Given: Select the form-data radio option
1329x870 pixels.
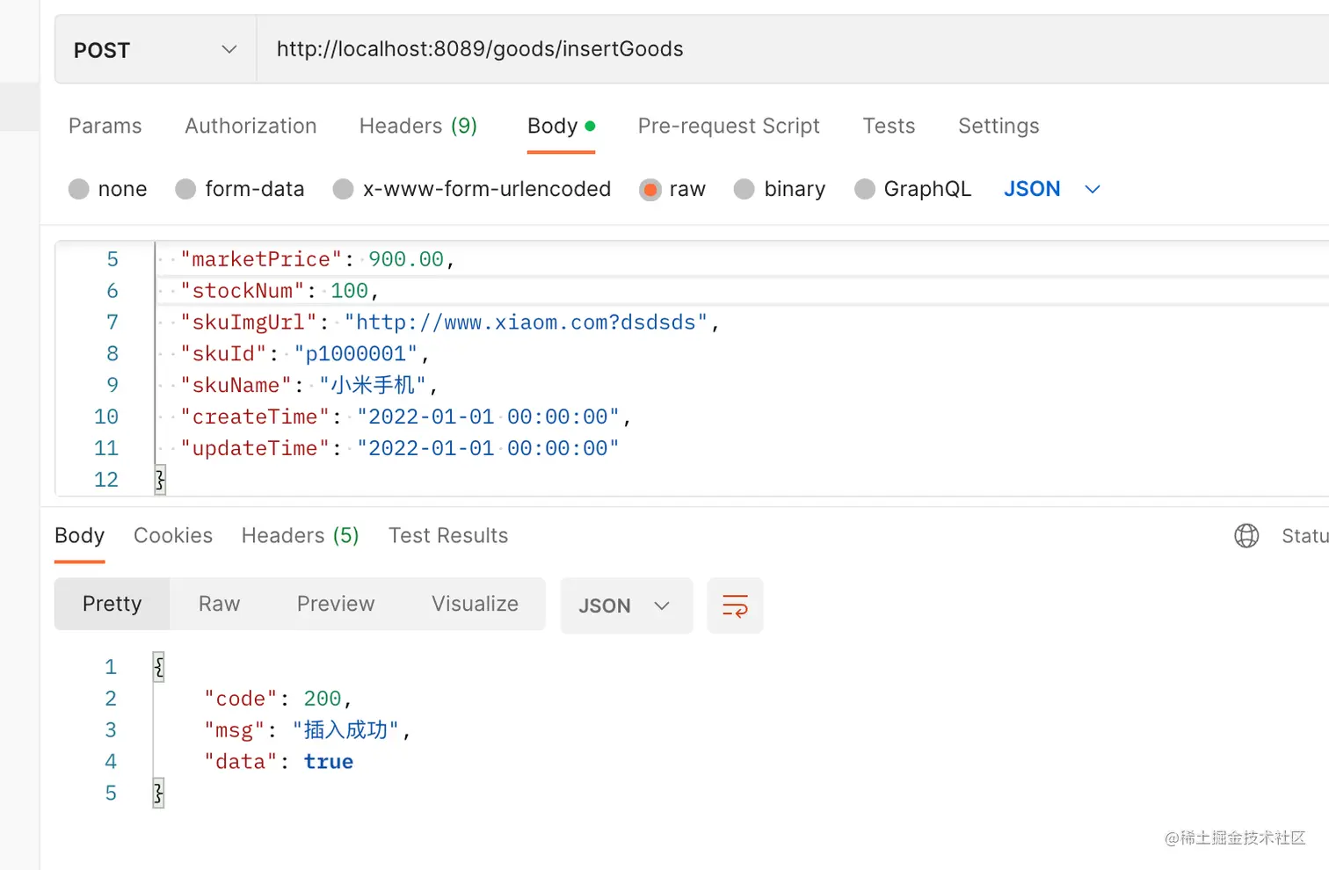Looking at the screenshot, I should tap(185, 189).
